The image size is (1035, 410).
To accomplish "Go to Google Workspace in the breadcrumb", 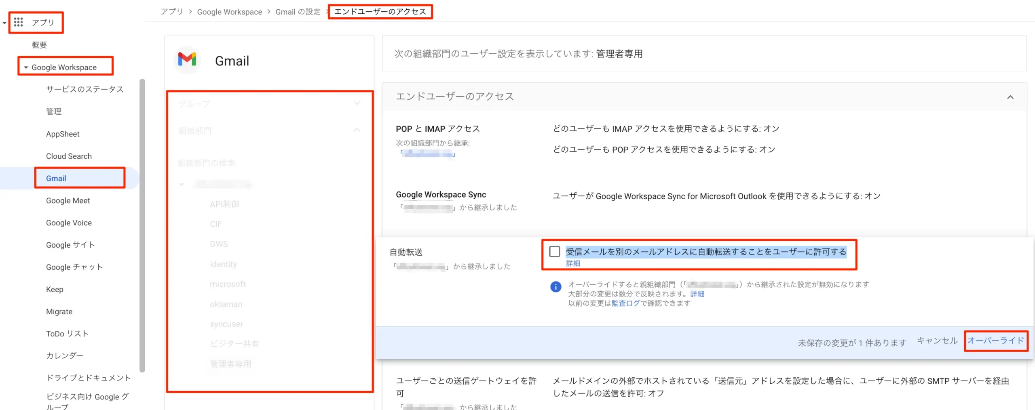I will pos(229,12).
